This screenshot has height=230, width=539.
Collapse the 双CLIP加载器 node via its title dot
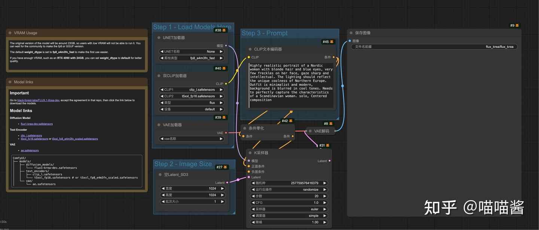[x=159, y=76]
